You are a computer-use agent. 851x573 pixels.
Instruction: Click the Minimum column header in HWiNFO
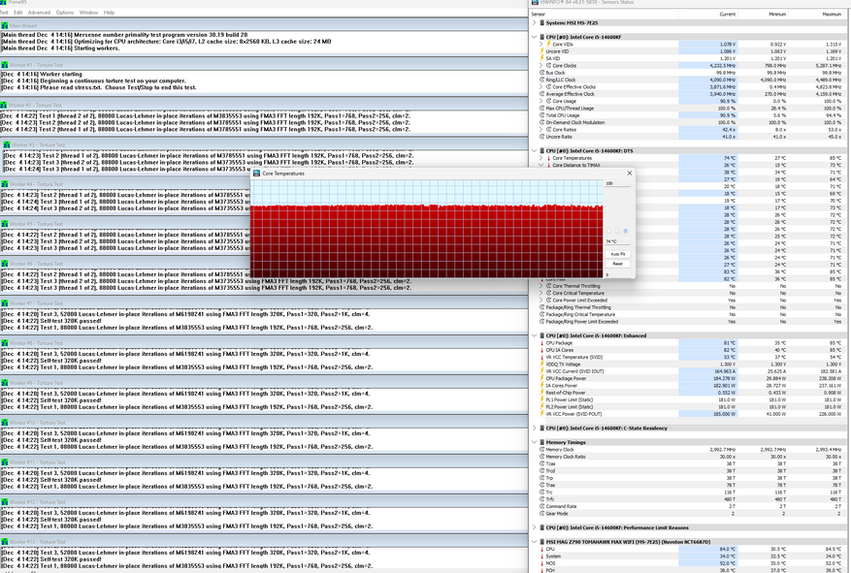click(x=777, y=15)
